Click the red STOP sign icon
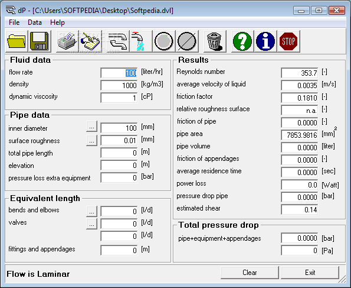The image size is (351, 288). (x=288, y=41)
